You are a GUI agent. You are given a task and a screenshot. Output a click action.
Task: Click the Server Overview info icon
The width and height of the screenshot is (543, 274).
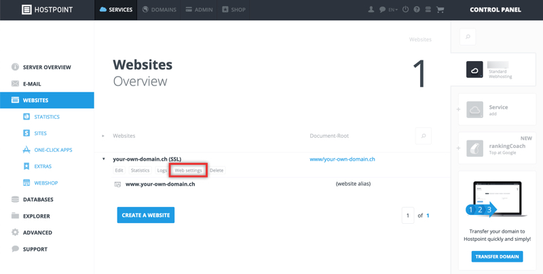point(15,66)
